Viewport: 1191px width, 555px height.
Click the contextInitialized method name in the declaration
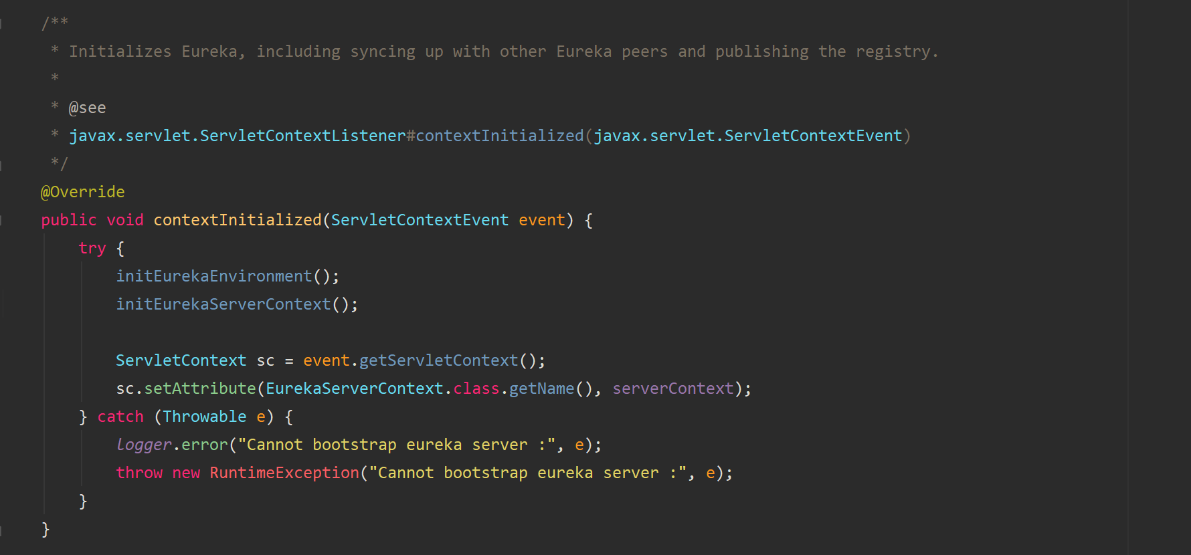point(238,220)
